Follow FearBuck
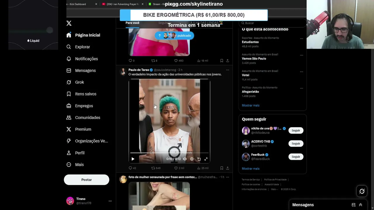 296,157
